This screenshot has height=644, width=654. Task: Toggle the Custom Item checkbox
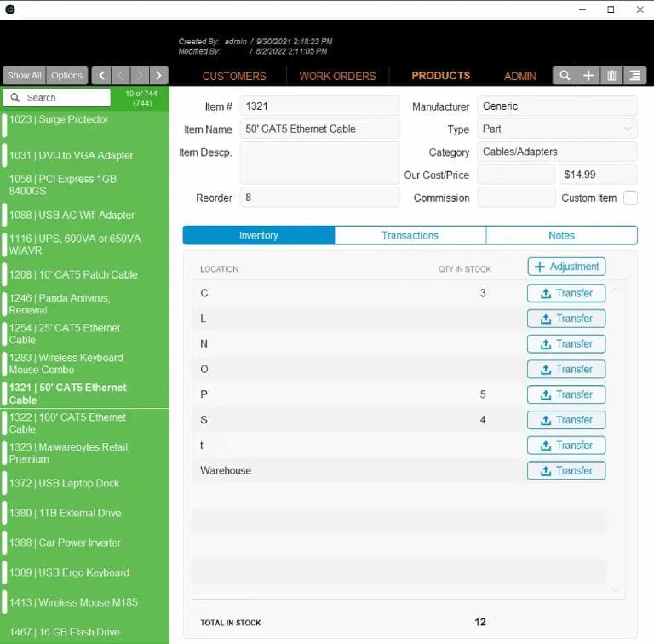[630, 198]
